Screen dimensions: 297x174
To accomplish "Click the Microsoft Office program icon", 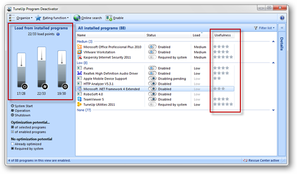I will (80, 47).
